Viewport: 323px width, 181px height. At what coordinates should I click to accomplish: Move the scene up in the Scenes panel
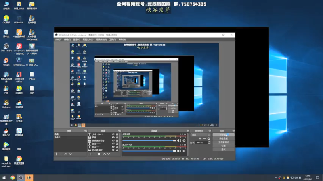click(66, 154)
